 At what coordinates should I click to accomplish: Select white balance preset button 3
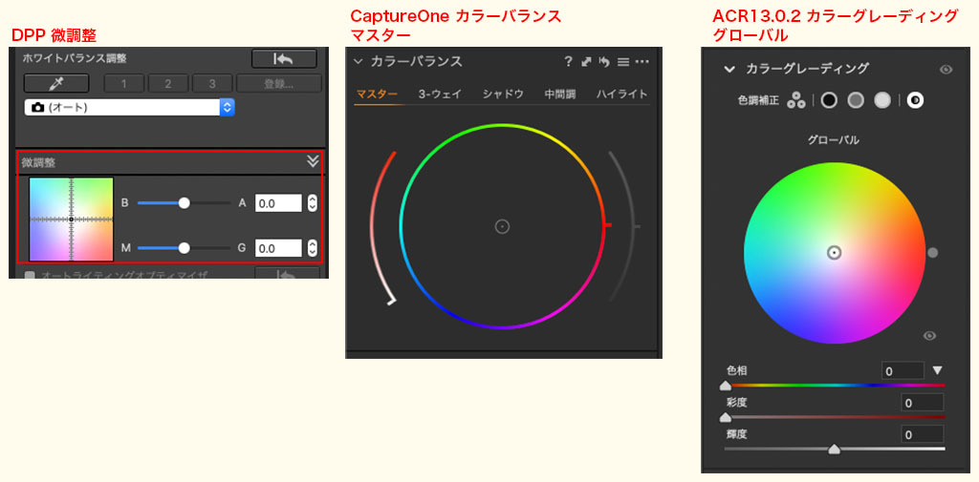coord(212,83)
